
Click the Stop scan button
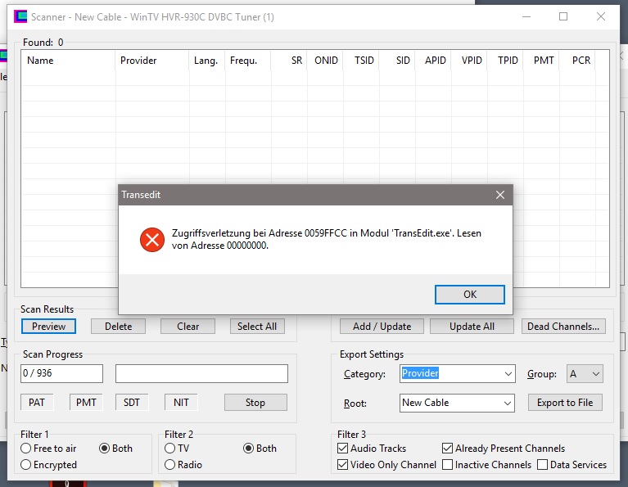point(255,403)
